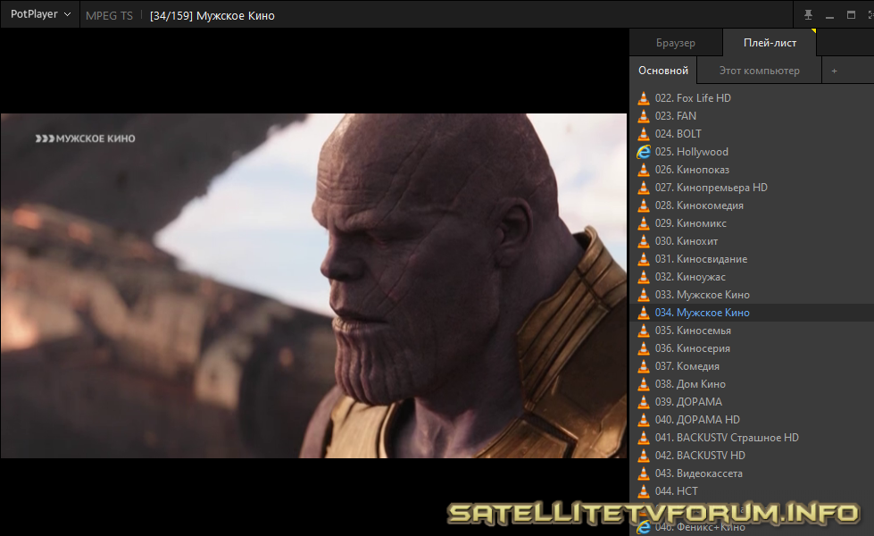
Task: Select channel 041. BACKUSTV Страшное HD
Action: 727,437
